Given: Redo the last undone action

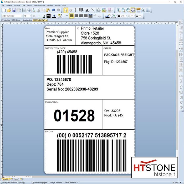Looking at the screenshot, I should [x=58, y=10].
